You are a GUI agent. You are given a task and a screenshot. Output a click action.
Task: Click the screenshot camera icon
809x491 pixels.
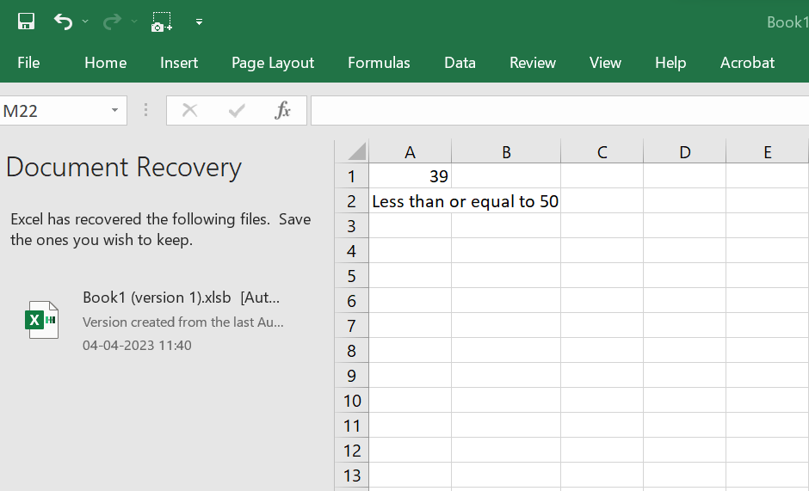[162, 22]
